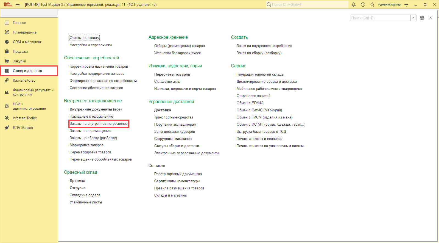Open Транспортные средства
Image resolution: width=439 pixels, height=243 pixels.
pos(174,117)
